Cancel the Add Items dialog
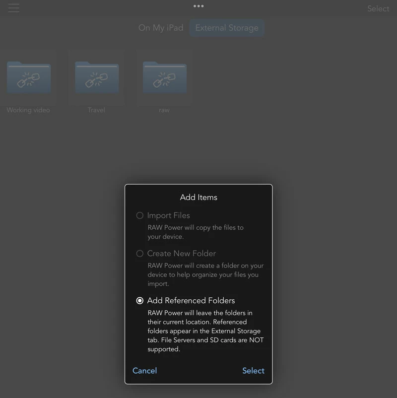This screenshot has width=397, height=398. (x=145, y=371)
